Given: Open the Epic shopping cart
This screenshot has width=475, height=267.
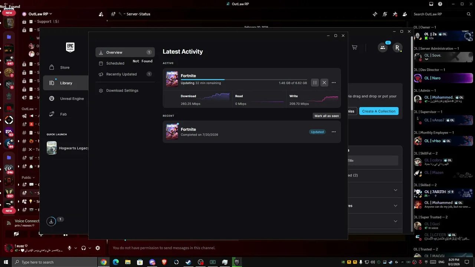Looking at the screenshot, I should click(x=354, y=47).
